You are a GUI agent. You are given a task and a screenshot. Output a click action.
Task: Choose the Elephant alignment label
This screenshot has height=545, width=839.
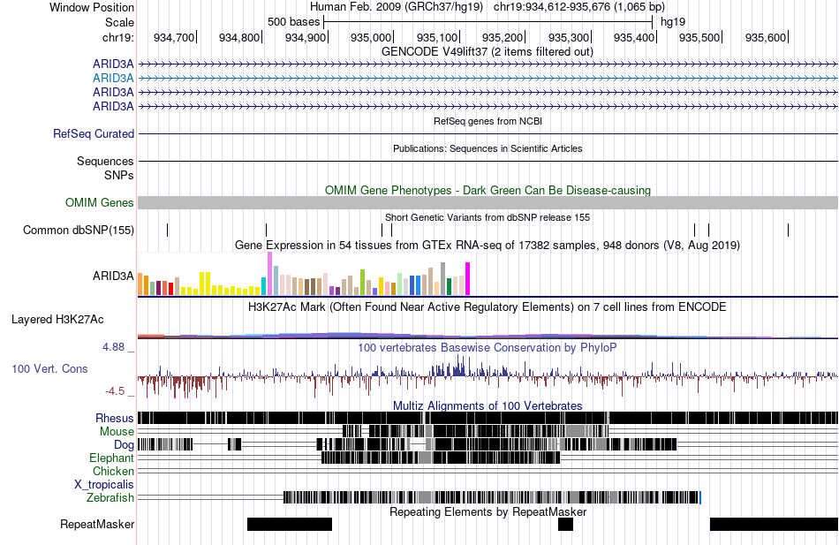tap(111, 458)
